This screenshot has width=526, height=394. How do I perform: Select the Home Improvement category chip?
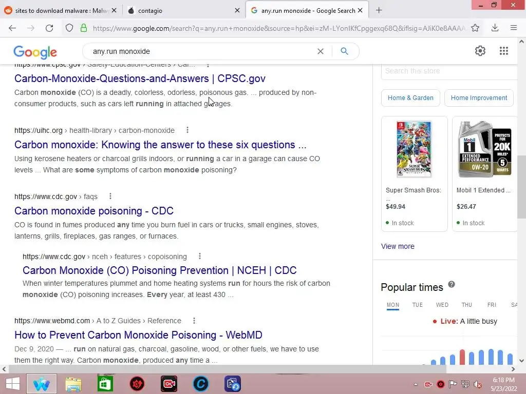point(479,98)
